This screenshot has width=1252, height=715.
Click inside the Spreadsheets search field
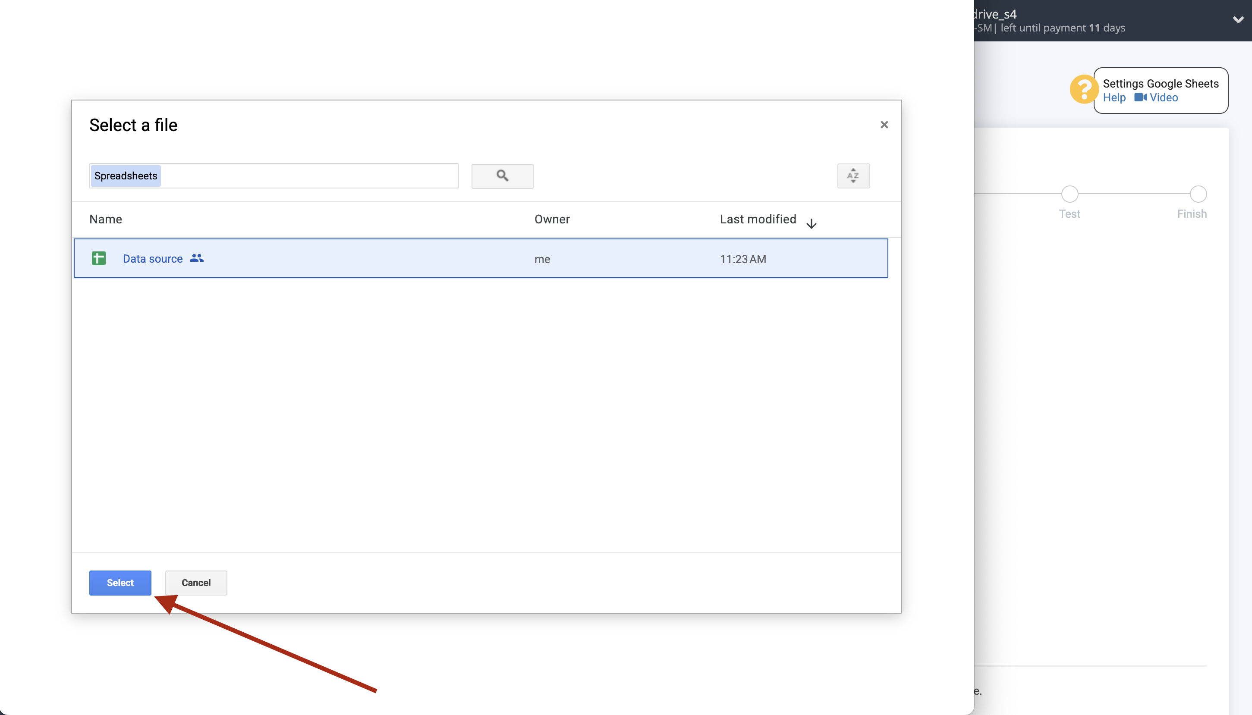click(273, 176)
